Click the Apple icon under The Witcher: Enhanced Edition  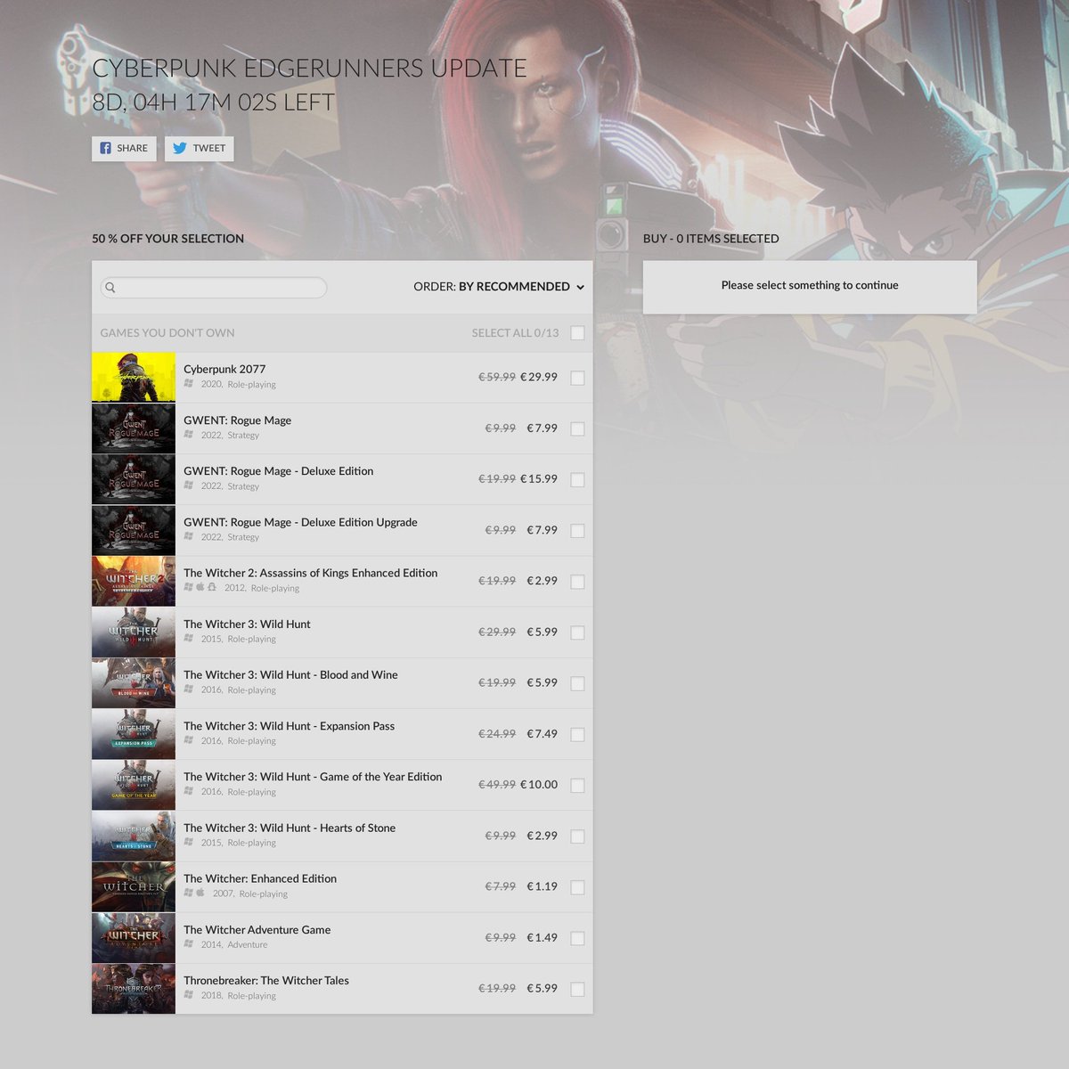pos(200,893)
